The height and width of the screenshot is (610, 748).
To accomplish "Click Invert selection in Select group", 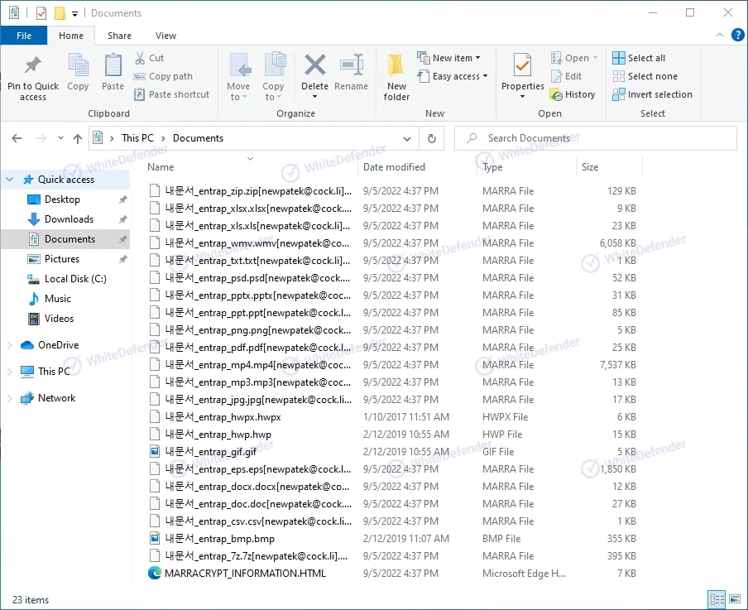I will click(652, 94).
